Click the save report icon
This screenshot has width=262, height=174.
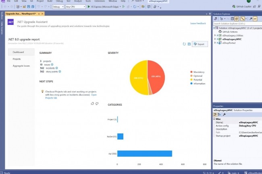coord(189,44)
